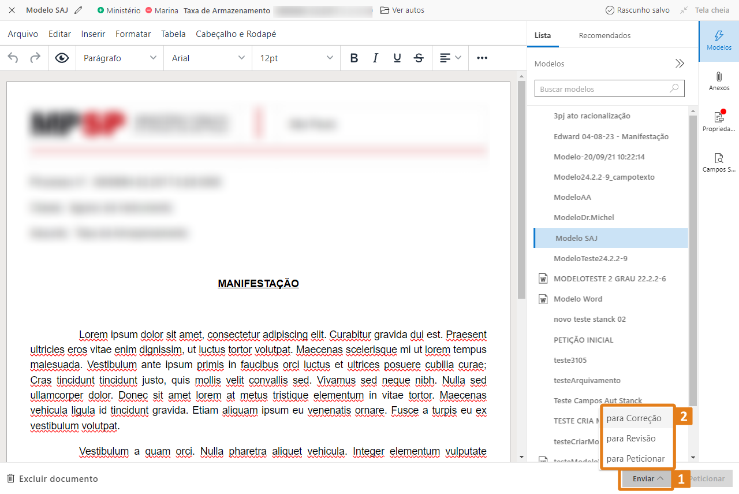Screen dimensions: 739x494
Task: Toggle document preview eye icon
Action: tap(62, 58)
